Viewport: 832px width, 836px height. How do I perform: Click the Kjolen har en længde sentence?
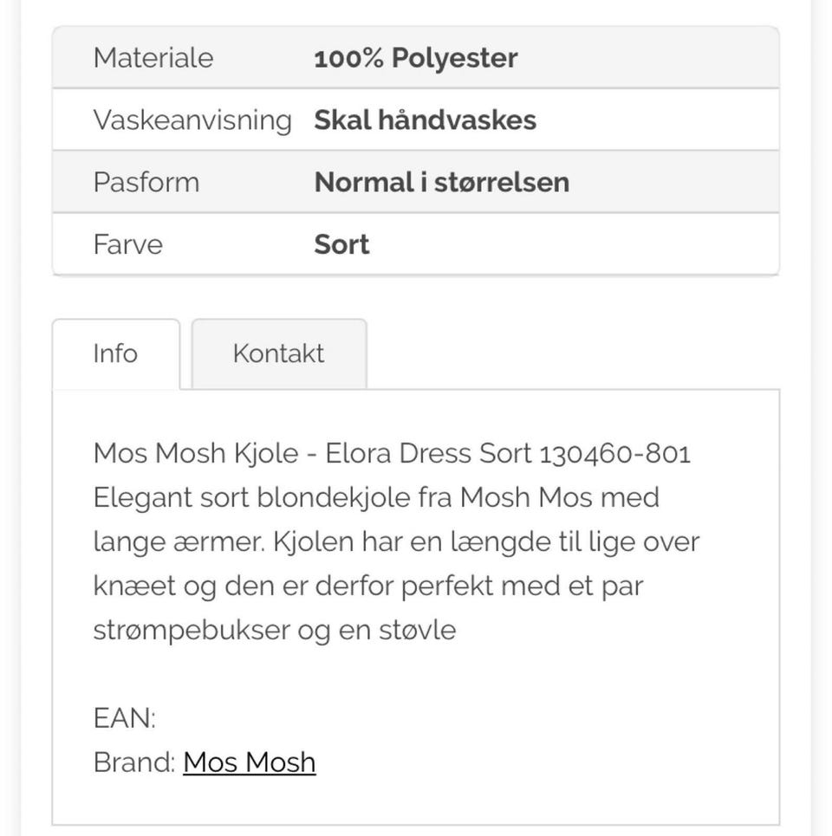pyautogui.click(x=485, y=541)
